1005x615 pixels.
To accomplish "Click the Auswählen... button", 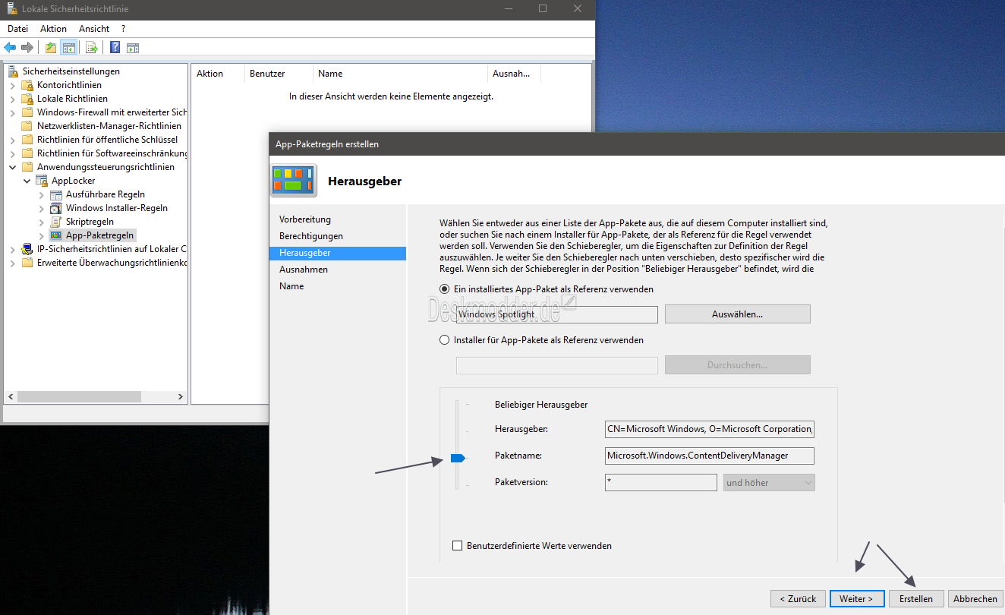I will (x=737, y=314).
